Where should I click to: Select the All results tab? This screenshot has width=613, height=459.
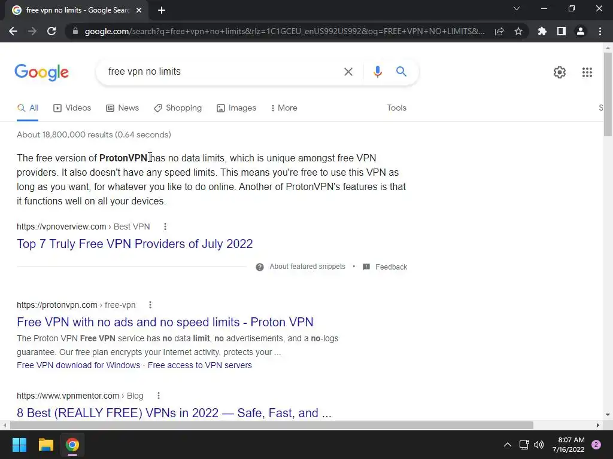coord(28,108)
